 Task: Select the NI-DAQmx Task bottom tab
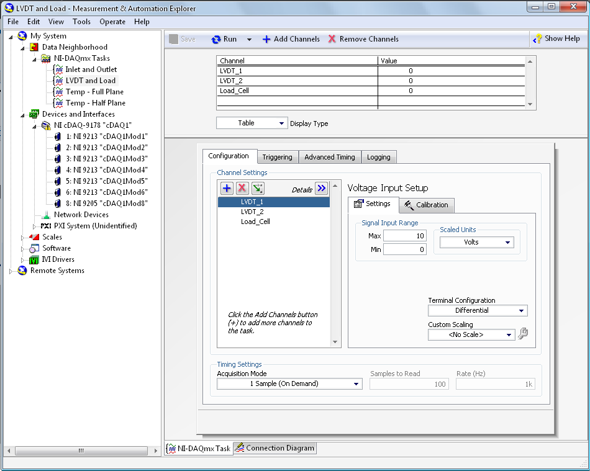point(199,449)
